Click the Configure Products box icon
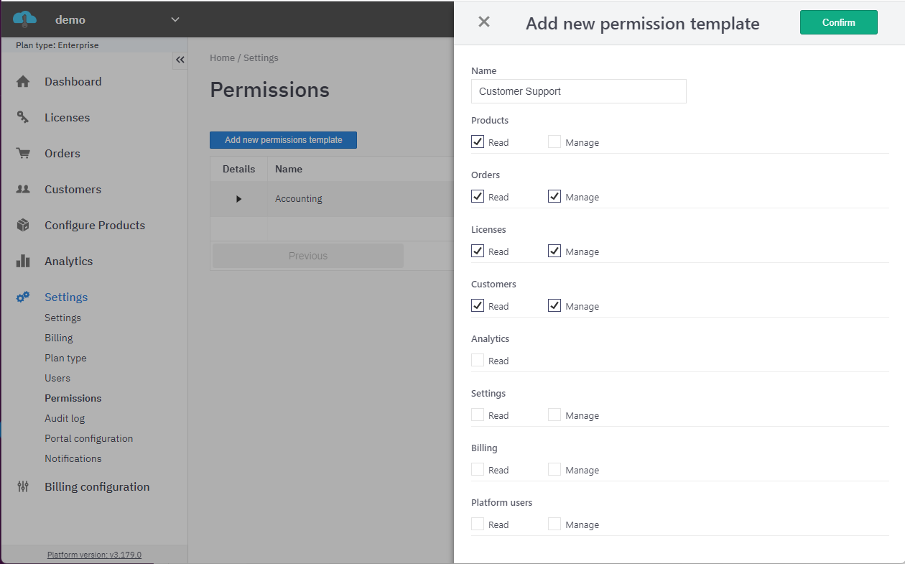Screen dimensions: 905x564 pos(23,226)
